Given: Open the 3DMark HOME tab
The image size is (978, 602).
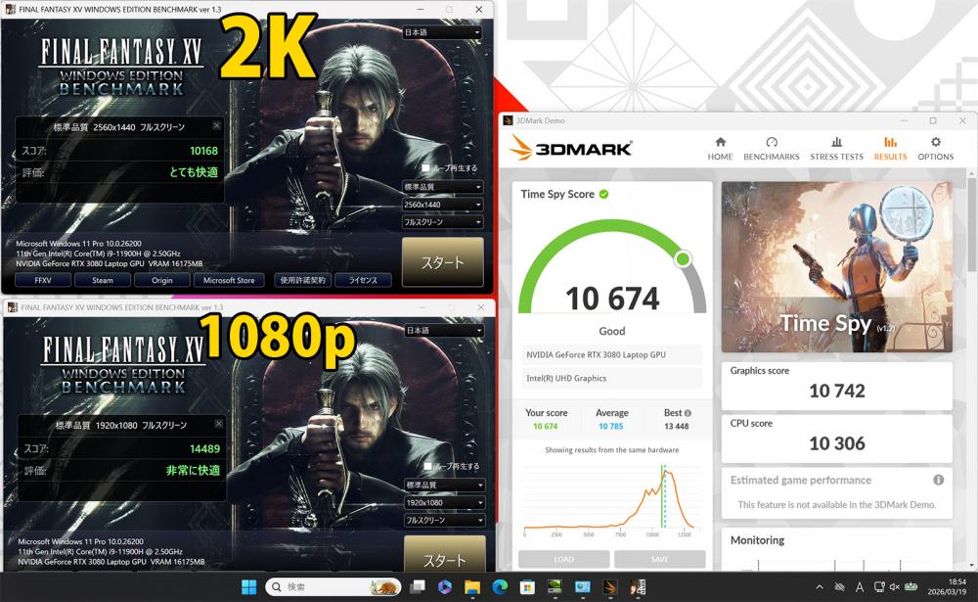Looking at the screenshot, I should click(720, 149).
